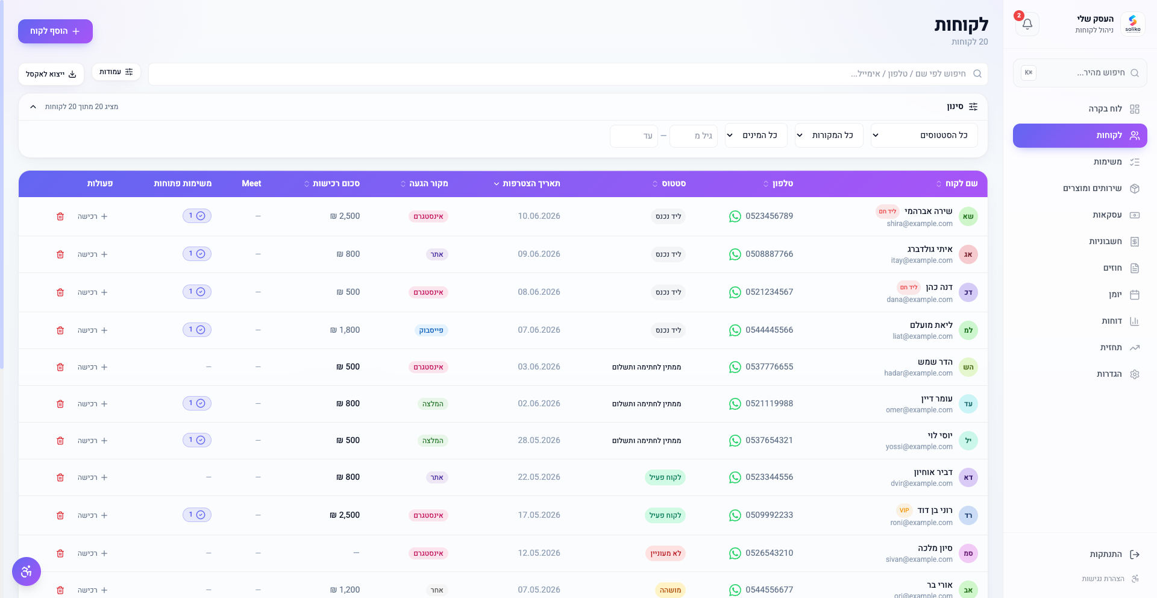
Task: Click the Soliko logo icon
Action: (x=1133, y=24)
